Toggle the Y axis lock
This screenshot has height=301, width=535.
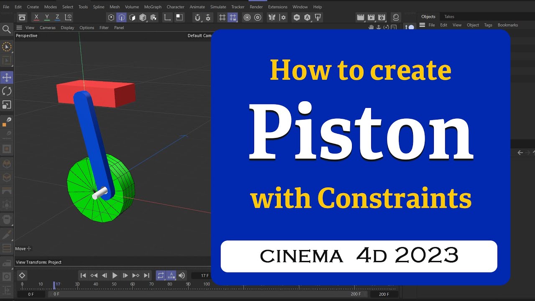(x=47, y=17)
